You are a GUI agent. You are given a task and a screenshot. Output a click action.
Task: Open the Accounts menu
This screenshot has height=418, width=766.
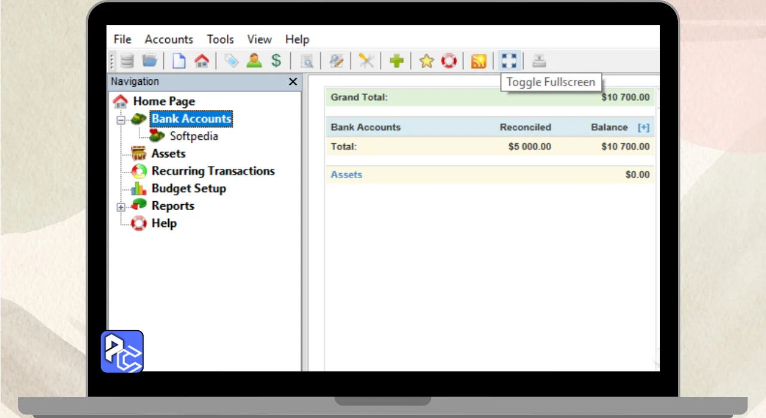(x=169, y=39)
